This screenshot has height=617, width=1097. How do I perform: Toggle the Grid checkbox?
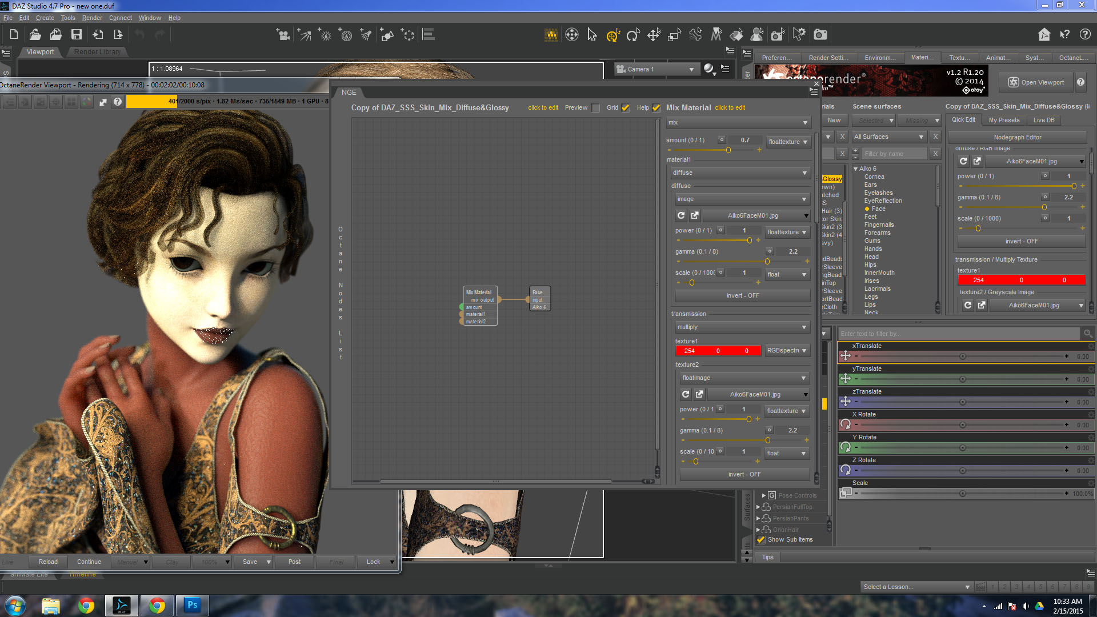626,107
